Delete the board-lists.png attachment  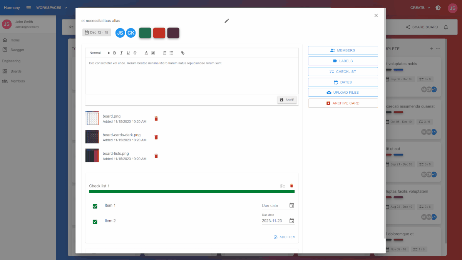[156, 156]
